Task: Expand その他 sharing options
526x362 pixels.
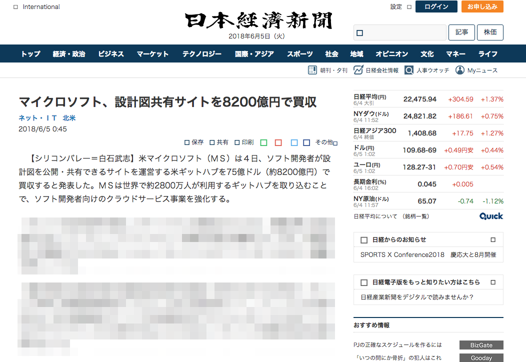Action: 326,142
